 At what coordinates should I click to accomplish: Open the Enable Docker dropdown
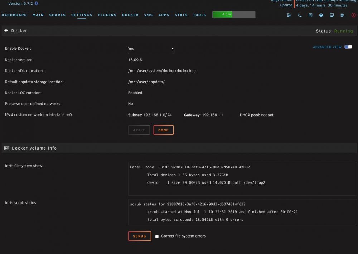(151, 49)
